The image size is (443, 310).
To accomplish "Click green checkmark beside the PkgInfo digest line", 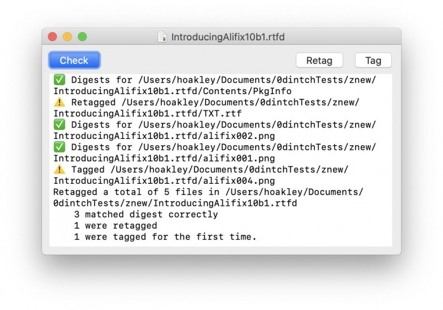I will point(59,80).
